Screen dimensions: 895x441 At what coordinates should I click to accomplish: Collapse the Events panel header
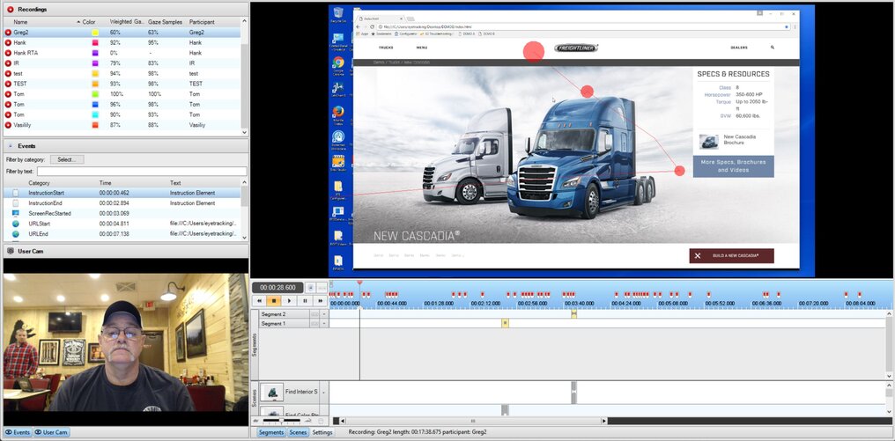point(126,146)
